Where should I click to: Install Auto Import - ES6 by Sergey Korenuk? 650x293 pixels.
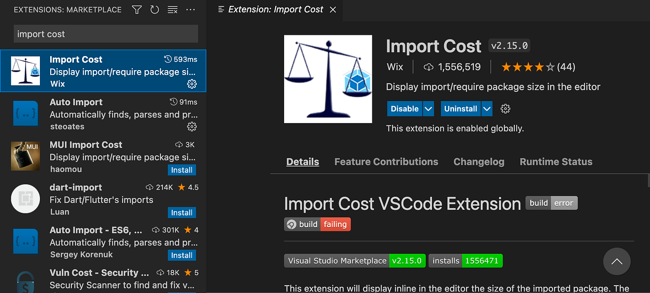[182, 255]
